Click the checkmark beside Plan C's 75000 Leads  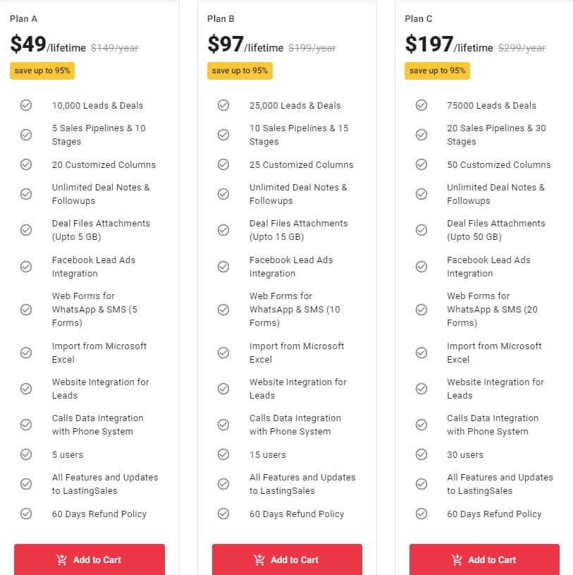421,104
